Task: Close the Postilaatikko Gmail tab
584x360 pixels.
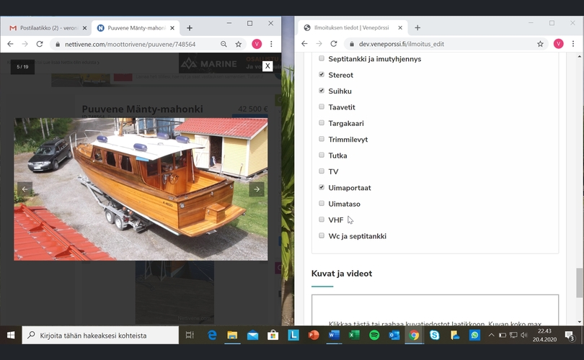Action: pos(84,28)
